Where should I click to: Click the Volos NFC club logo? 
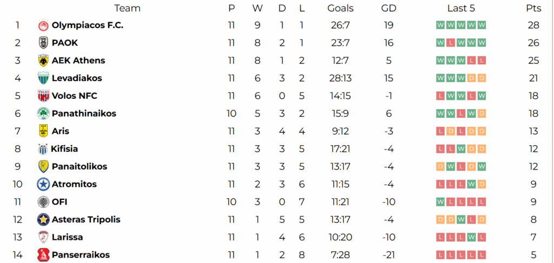coord(43,96)
